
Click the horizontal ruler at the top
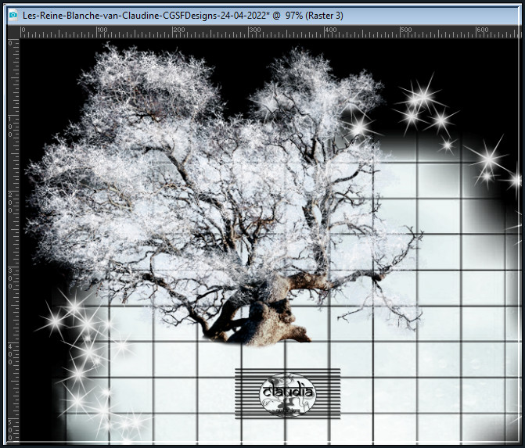tap(271, 32)
